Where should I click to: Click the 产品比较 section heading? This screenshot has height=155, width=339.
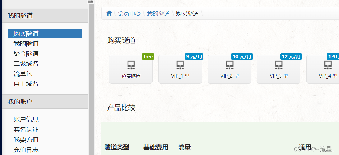point(121,108)
